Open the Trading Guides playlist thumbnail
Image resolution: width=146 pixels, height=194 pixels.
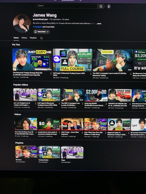pyautogui.click(x=49, y=152)
